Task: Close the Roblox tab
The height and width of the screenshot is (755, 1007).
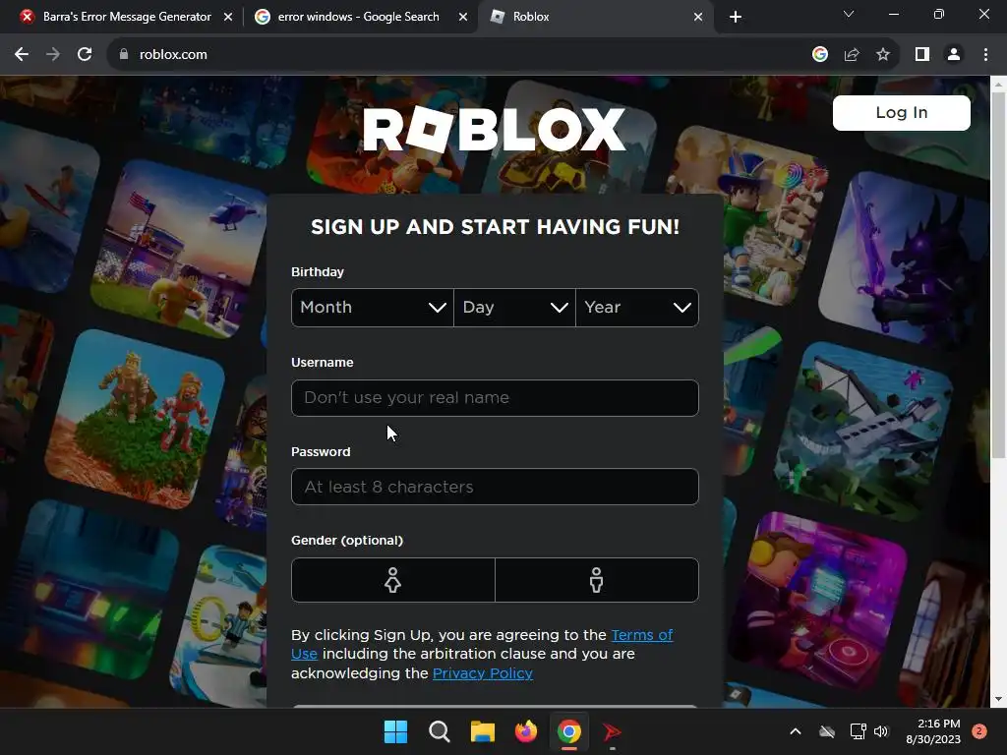Action: pos(698,17)
